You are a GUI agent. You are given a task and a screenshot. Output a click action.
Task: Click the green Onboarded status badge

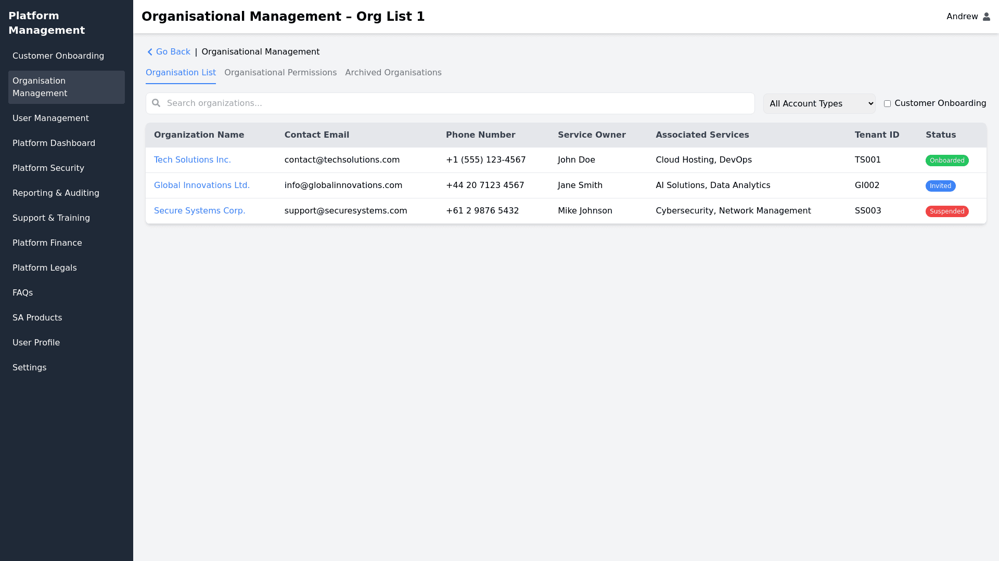coord(946,161)
